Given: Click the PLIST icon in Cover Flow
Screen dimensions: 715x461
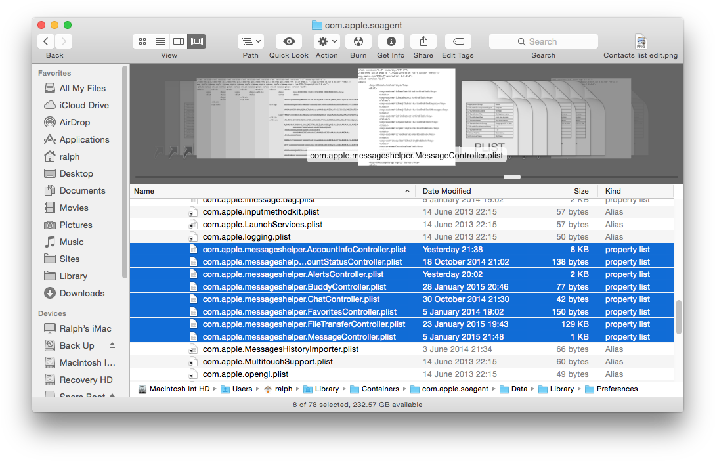Looking at the screenshot, I should pyautogui.click(x=489, y=119).
